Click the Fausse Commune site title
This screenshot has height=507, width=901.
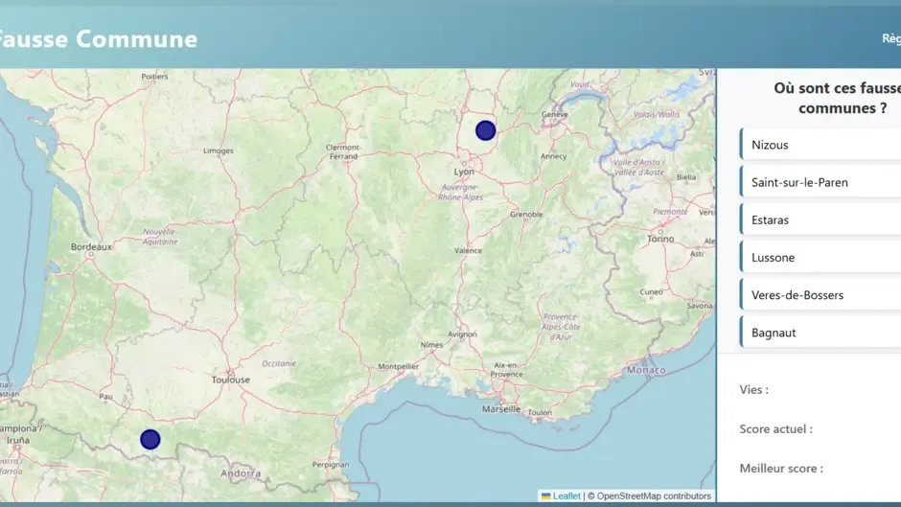click(97, 39)
